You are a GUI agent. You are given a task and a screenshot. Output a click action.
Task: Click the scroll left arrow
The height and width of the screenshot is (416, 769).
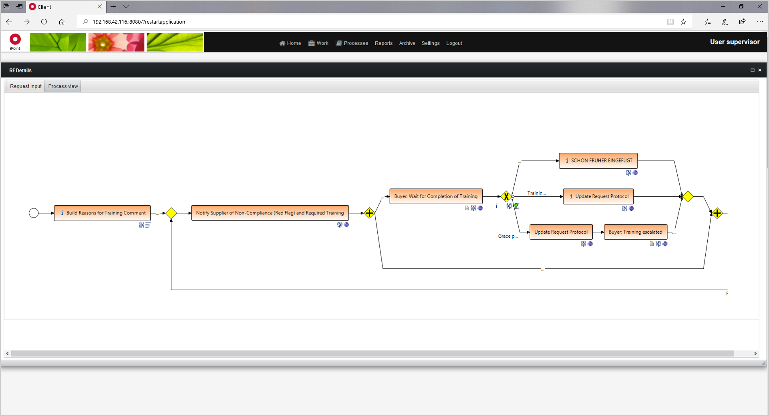click(x=8, y=354)
